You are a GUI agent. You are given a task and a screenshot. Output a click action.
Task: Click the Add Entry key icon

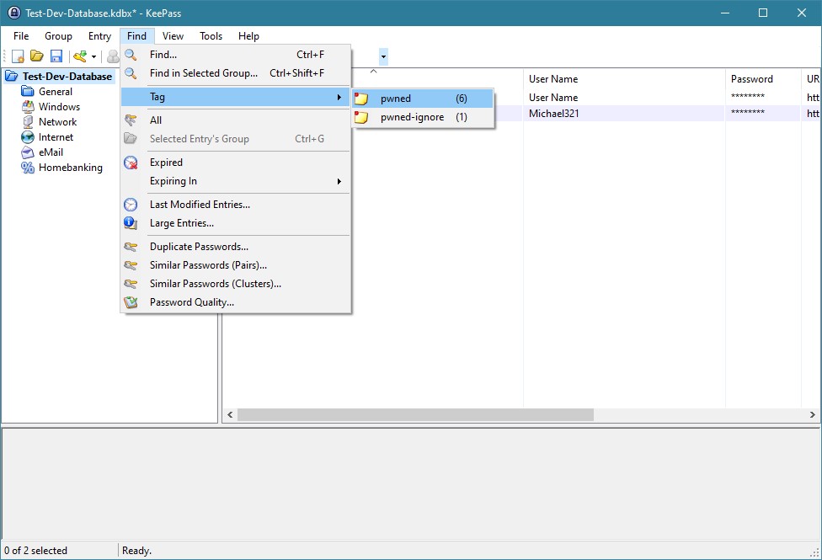(x=80, y=56)
